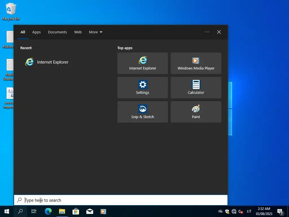Open the Settings tile
The image size is (289, 217).
click(x=143, y=88)
